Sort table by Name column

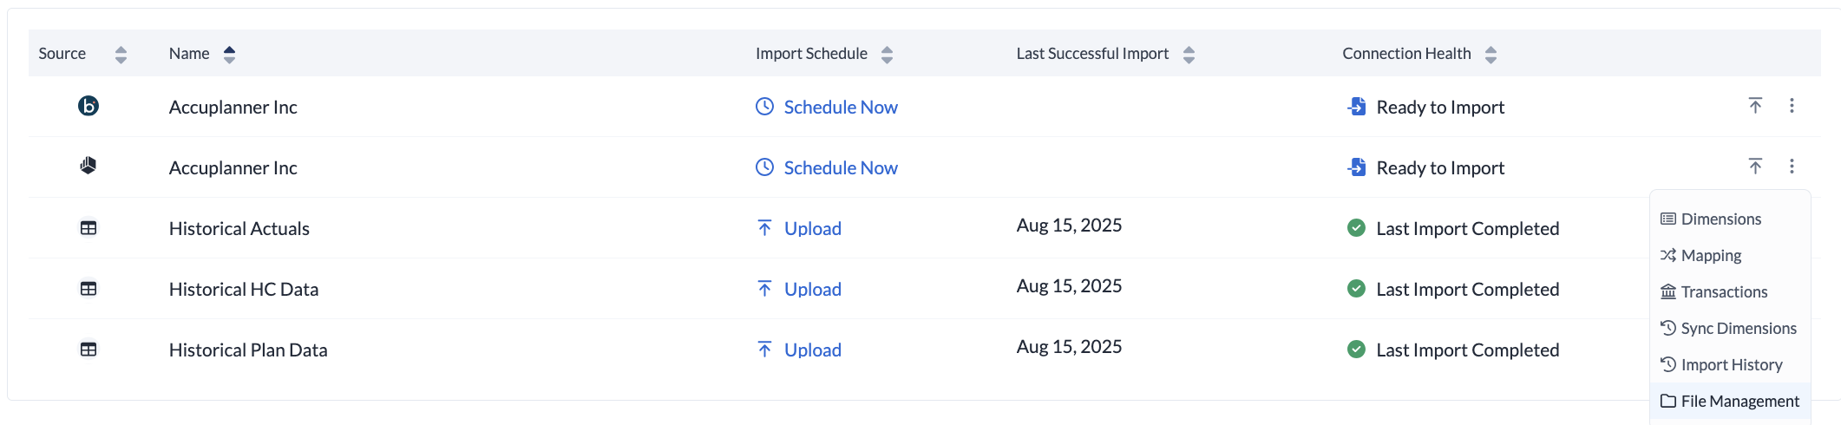point(229,55)
